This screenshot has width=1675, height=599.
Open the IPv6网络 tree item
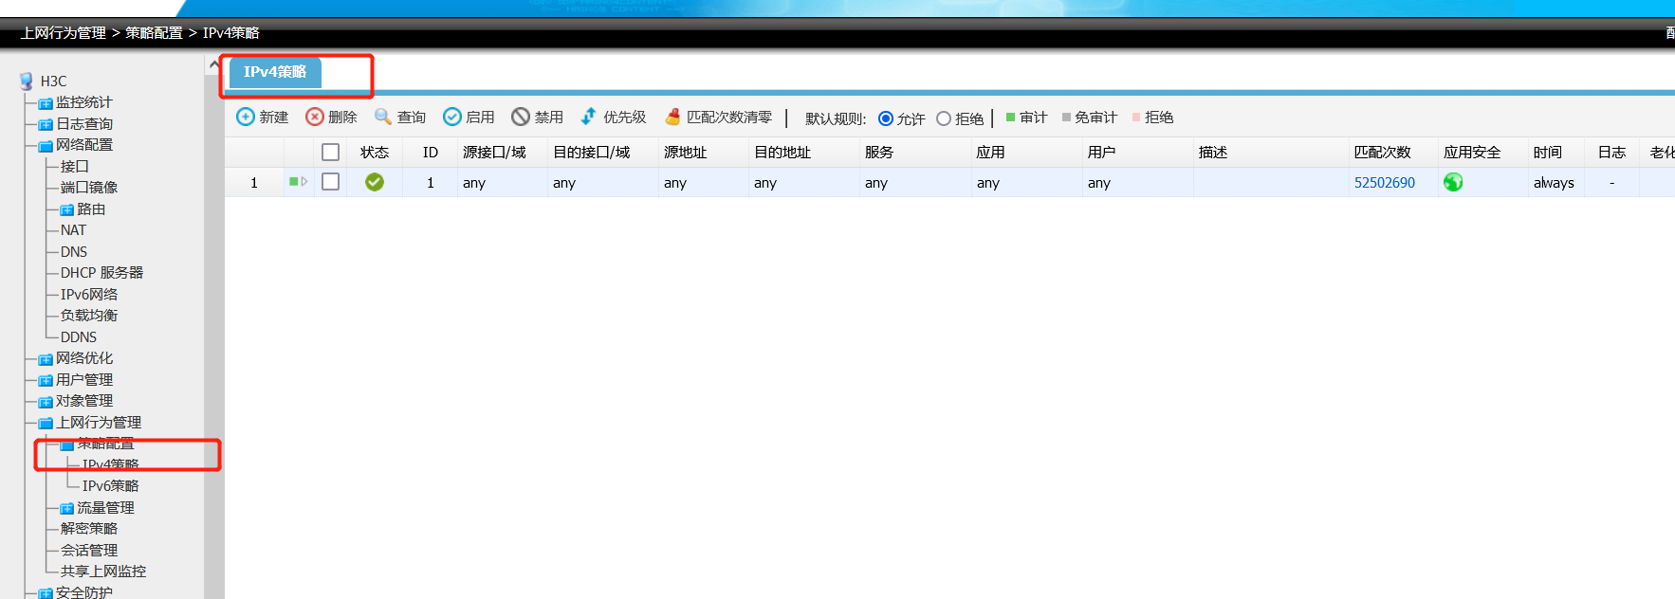(89, 295)
